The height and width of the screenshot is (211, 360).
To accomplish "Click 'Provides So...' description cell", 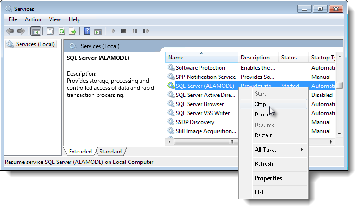I will pyautogui.click(x=257, y=77).
